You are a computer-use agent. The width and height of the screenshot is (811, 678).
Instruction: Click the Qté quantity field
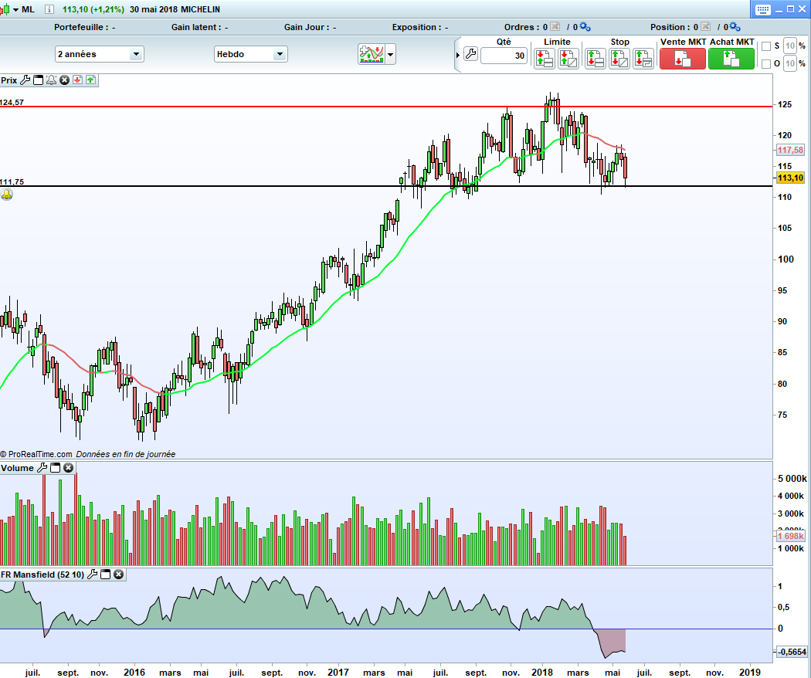pyautogui.click(x=504, y=56)
